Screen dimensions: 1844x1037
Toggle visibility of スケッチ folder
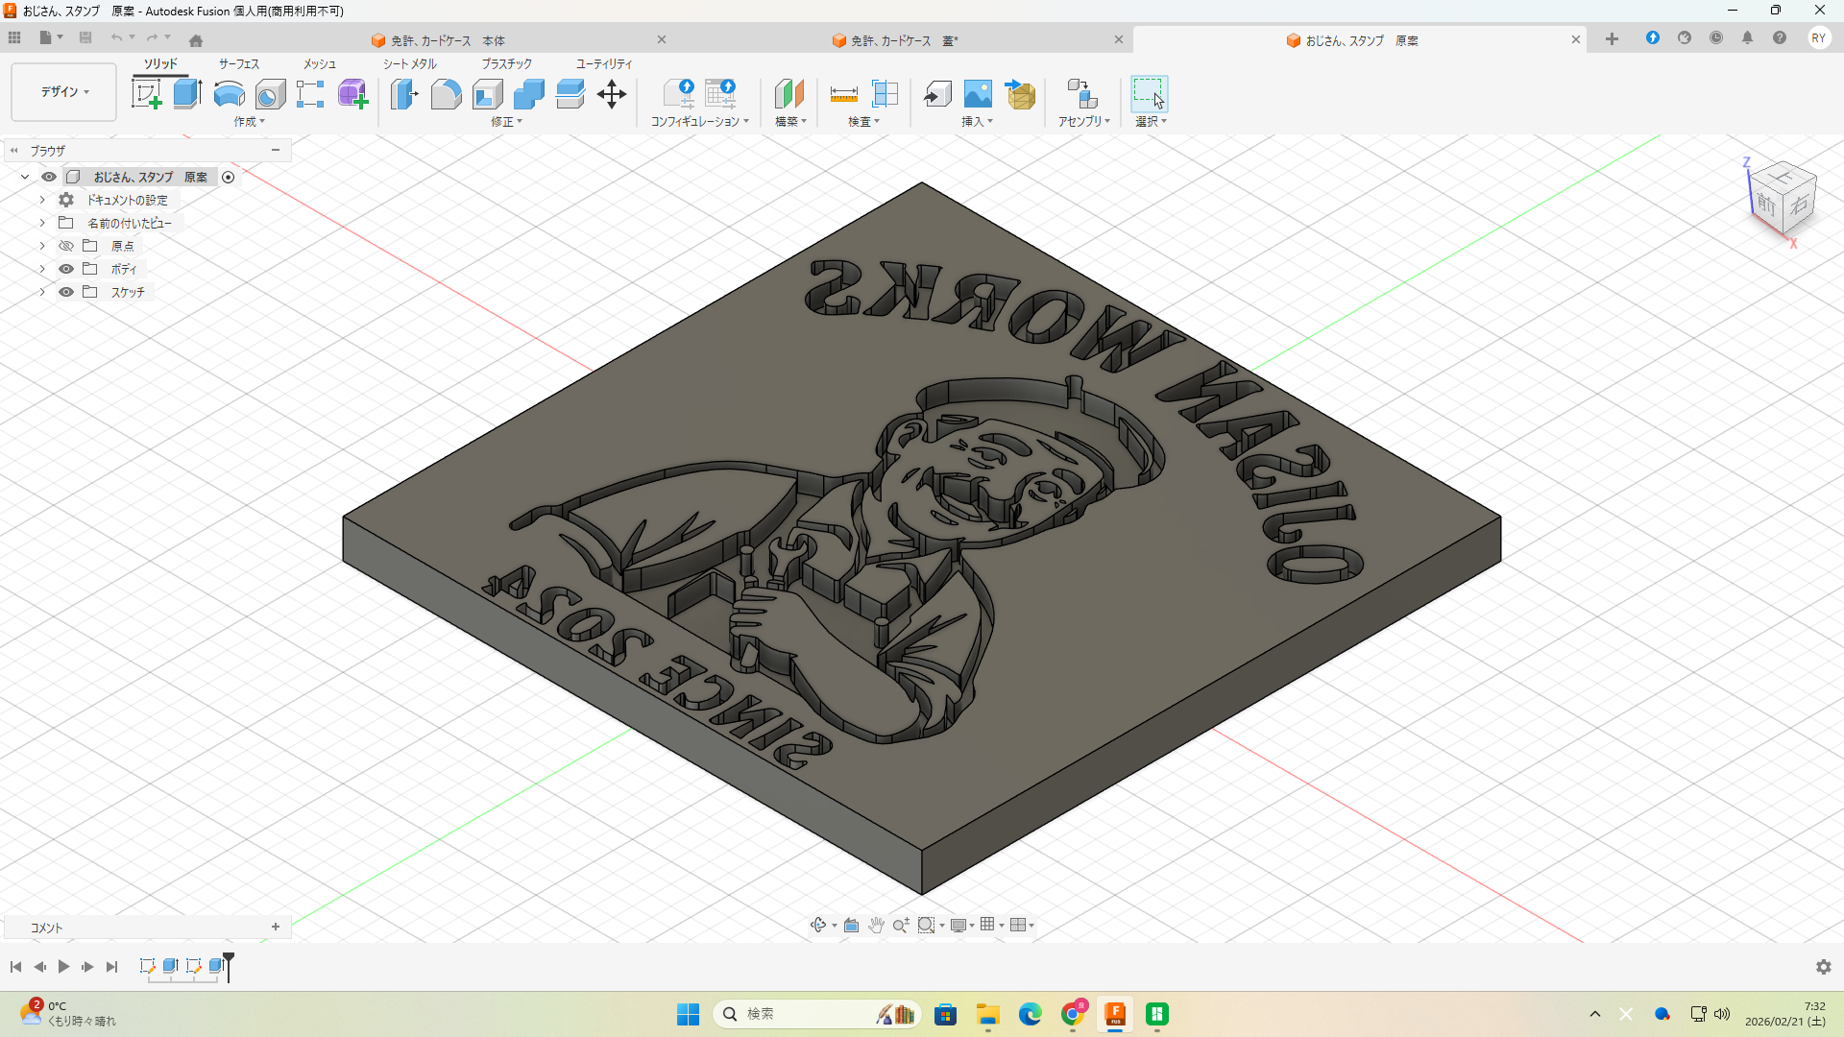[x=66, y=292]
